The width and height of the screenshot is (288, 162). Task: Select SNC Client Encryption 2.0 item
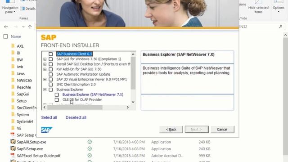click(x=76, y=85)
